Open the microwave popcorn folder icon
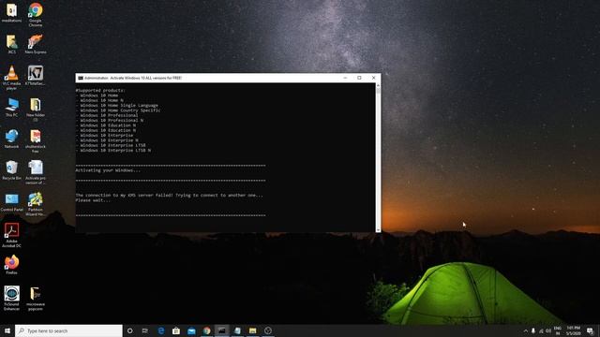The height and width of the screenshot is (337, 600). point(36,299)
